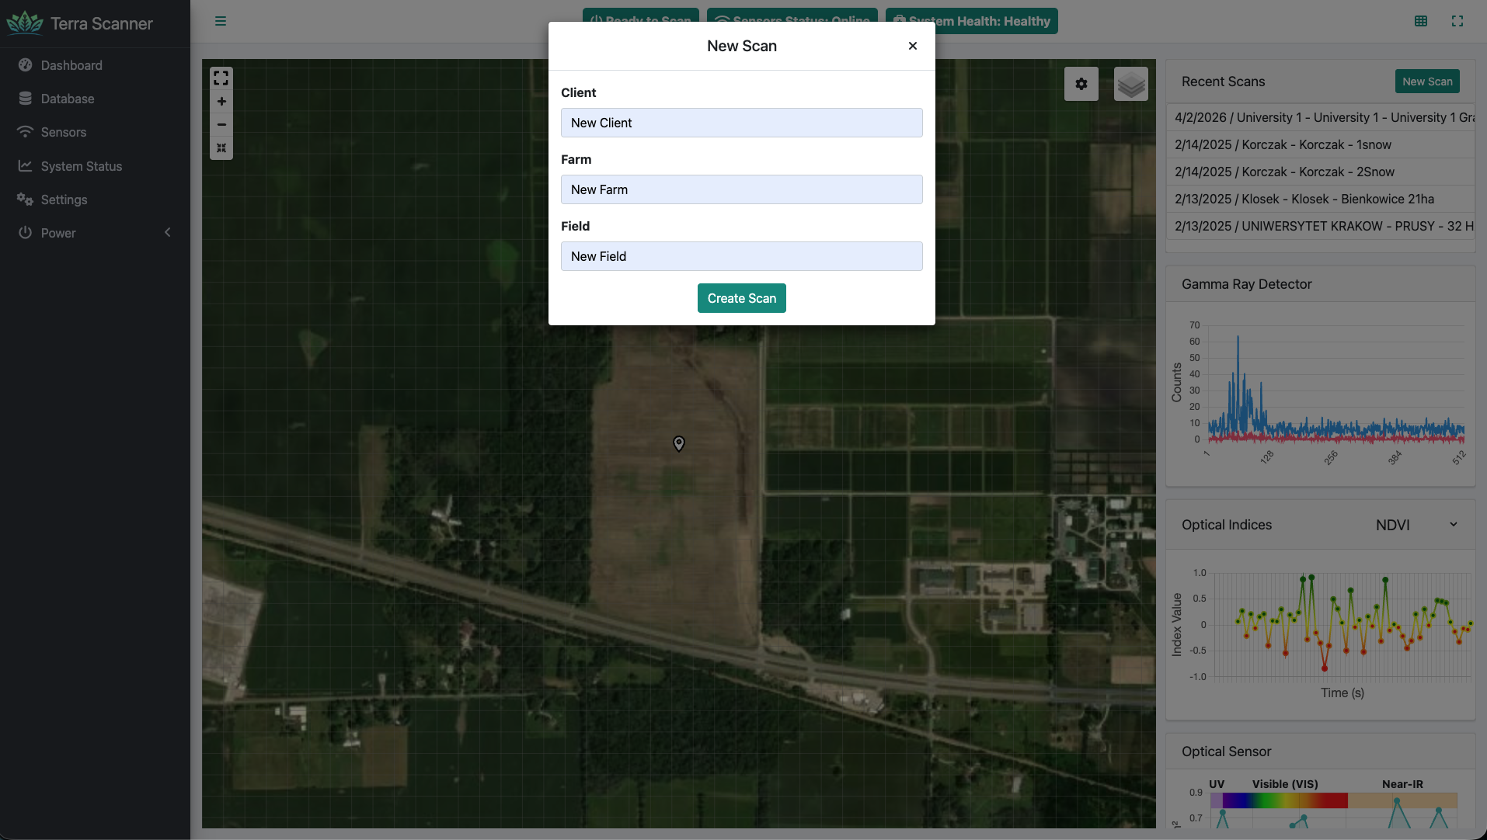The width and height of the screenshot is (1487, 840).
Task: Open Settings from the sidebar
Action: coord(26,200)
